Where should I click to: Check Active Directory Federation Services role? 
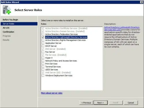click(43, 34)
